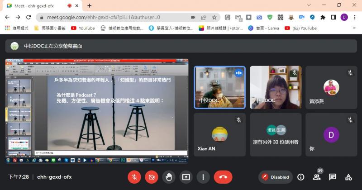Share this page from the address bar

click(204, 17)
